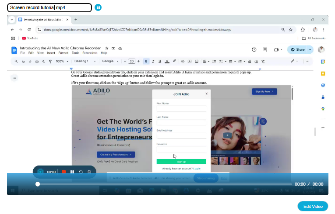Open the text color picker
The image size is (335, 214).
pos(167,62)
